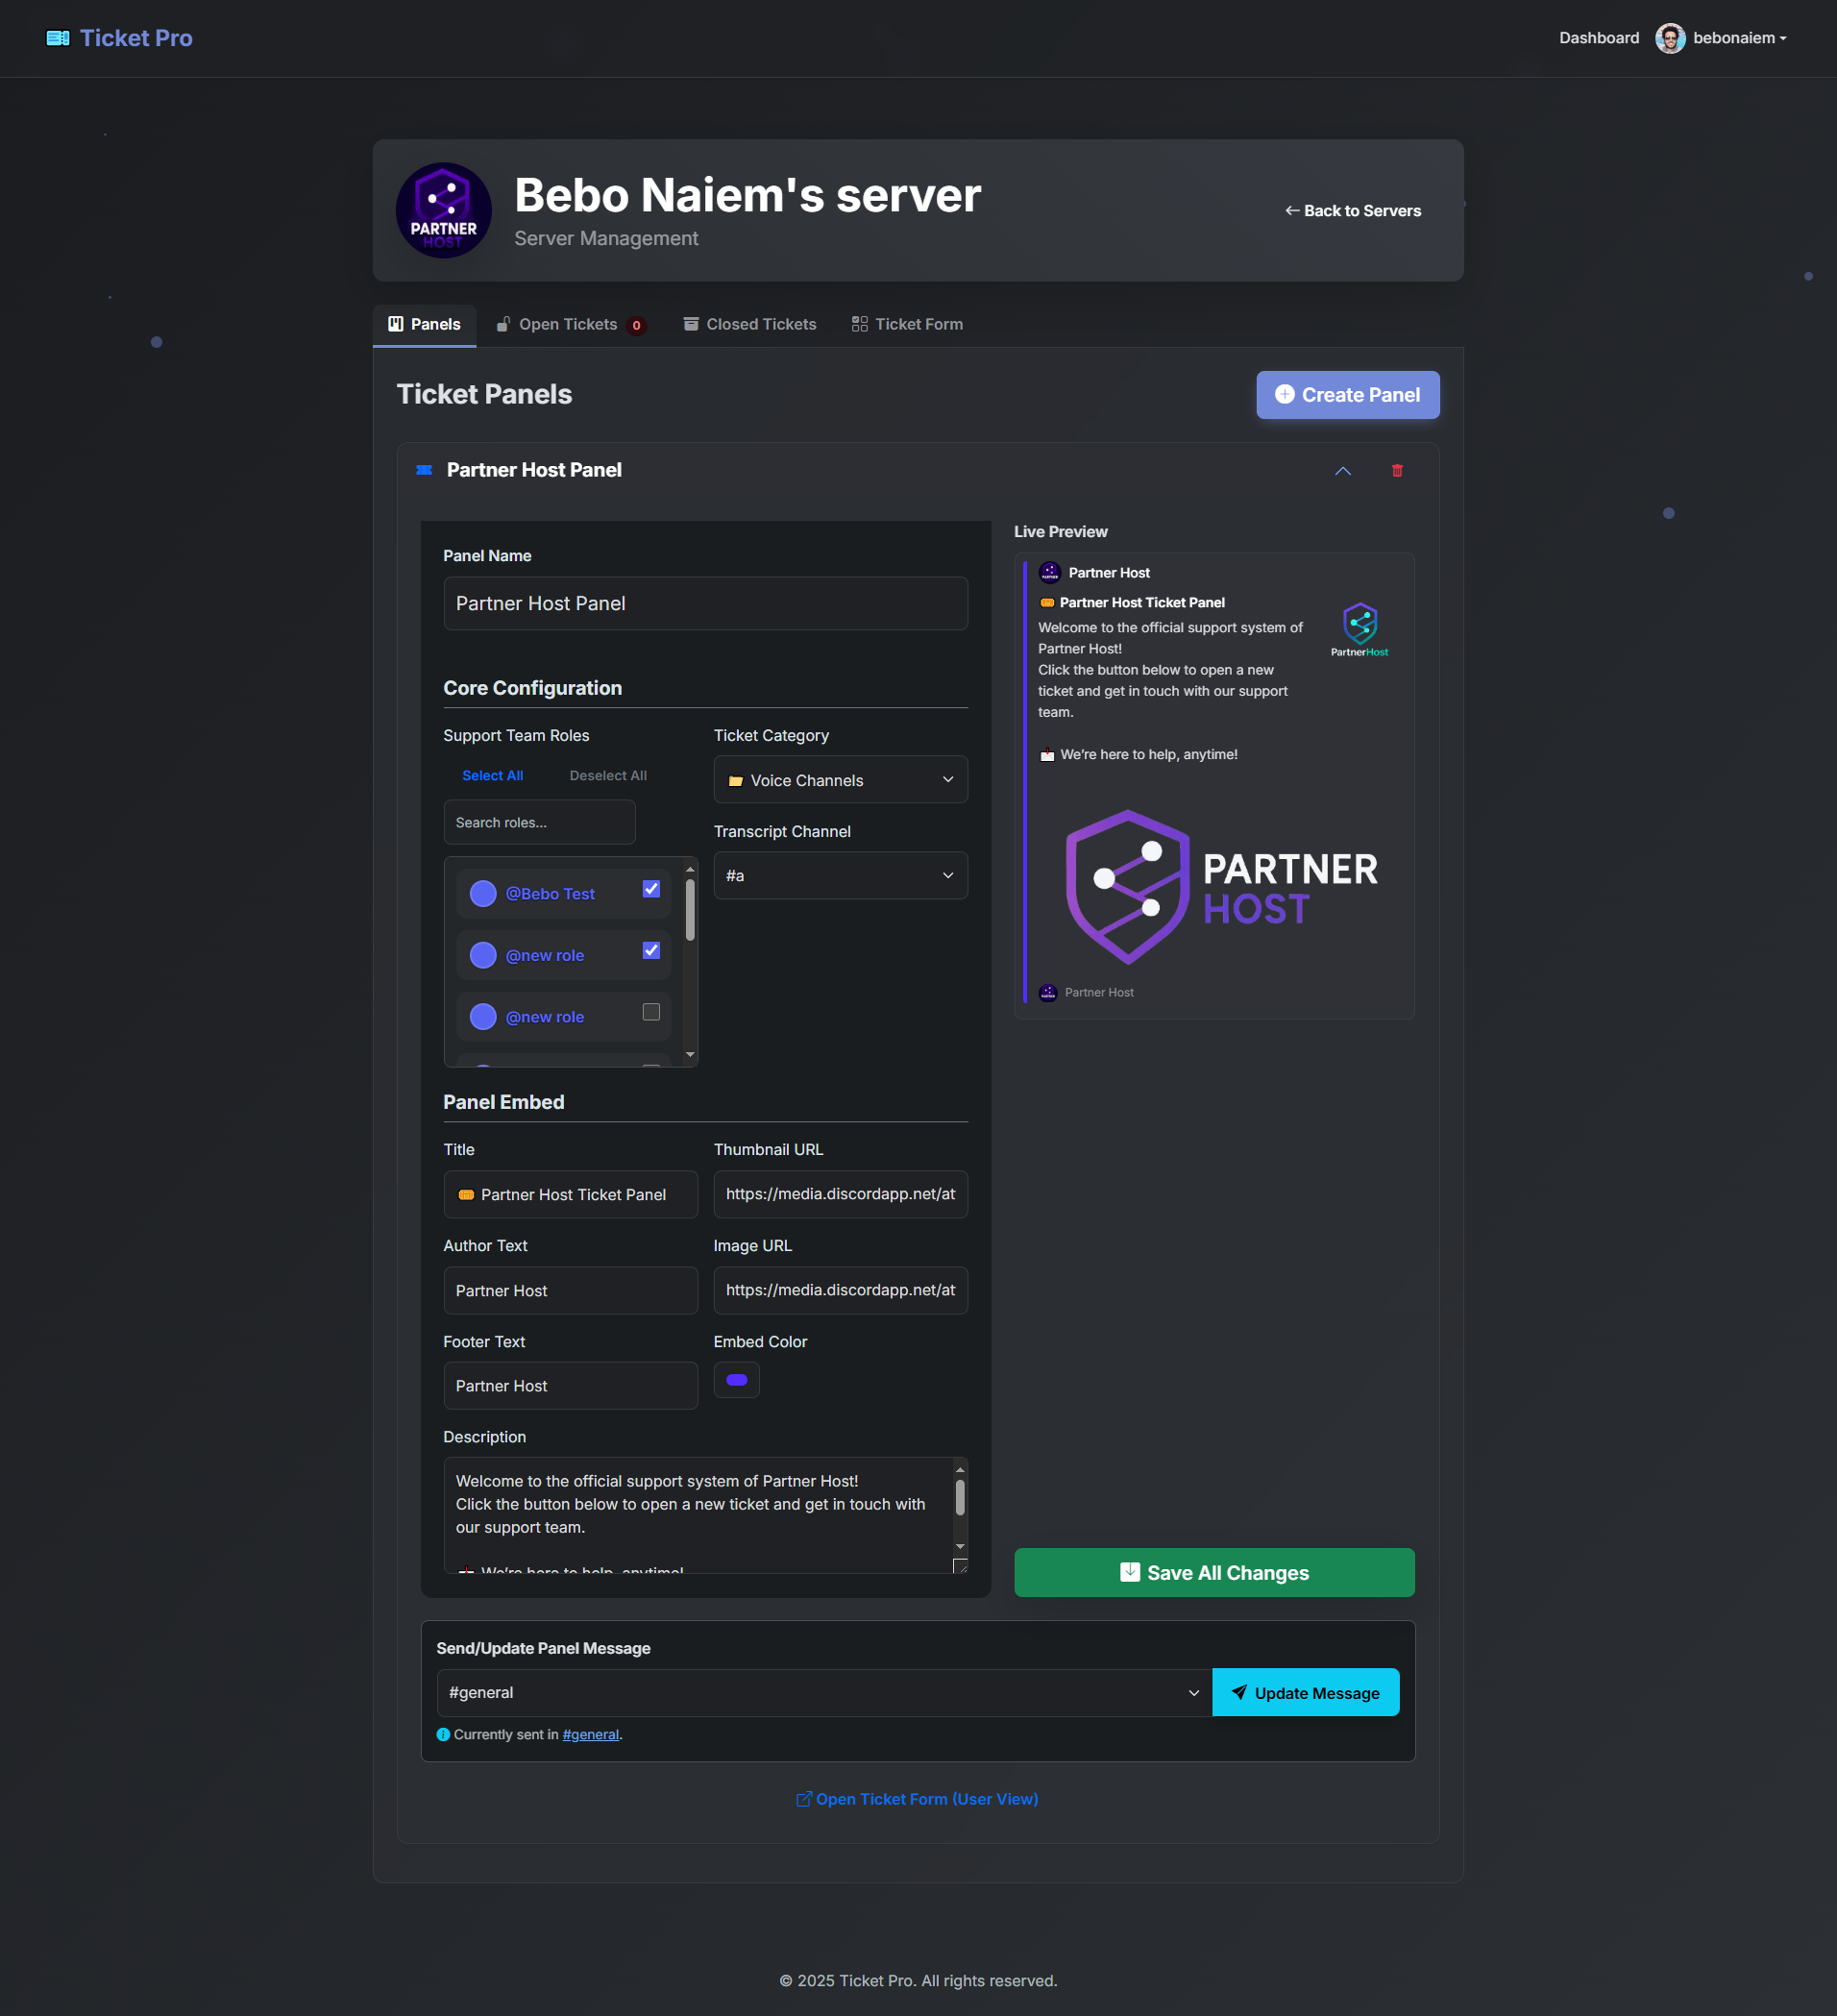Check the unchecked @new role checkbox
1837x2016 pixels.
pyautogui.click(x=651, y=1012)
